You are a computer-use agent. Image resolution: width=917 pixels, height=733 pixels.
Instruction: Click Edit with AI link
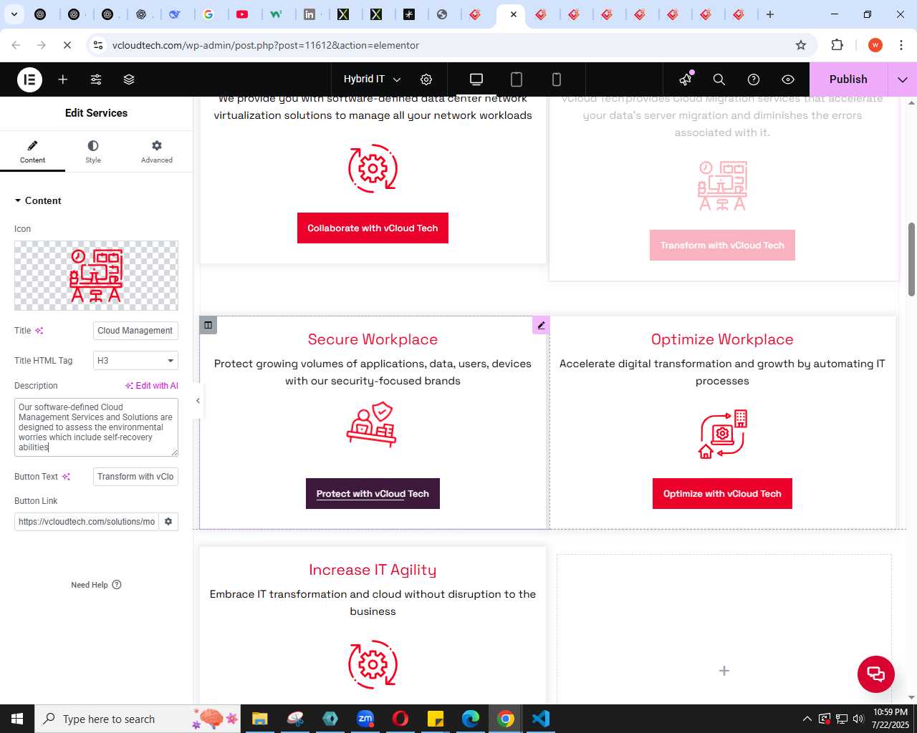click(x=152, y=386)
